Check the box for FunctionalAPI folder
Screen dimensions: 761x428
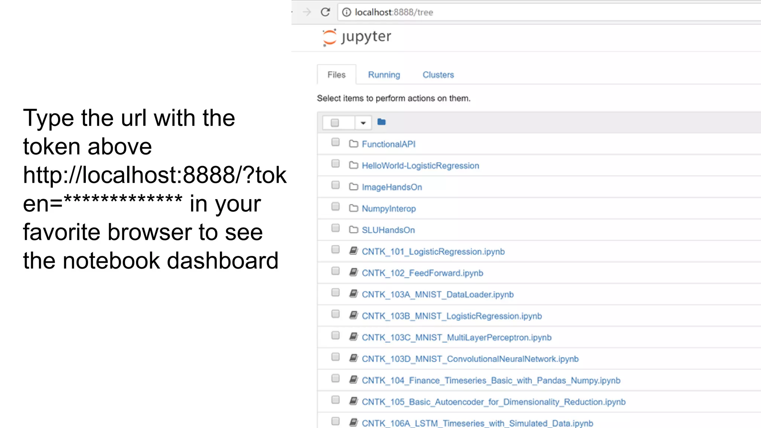[336, 142]
